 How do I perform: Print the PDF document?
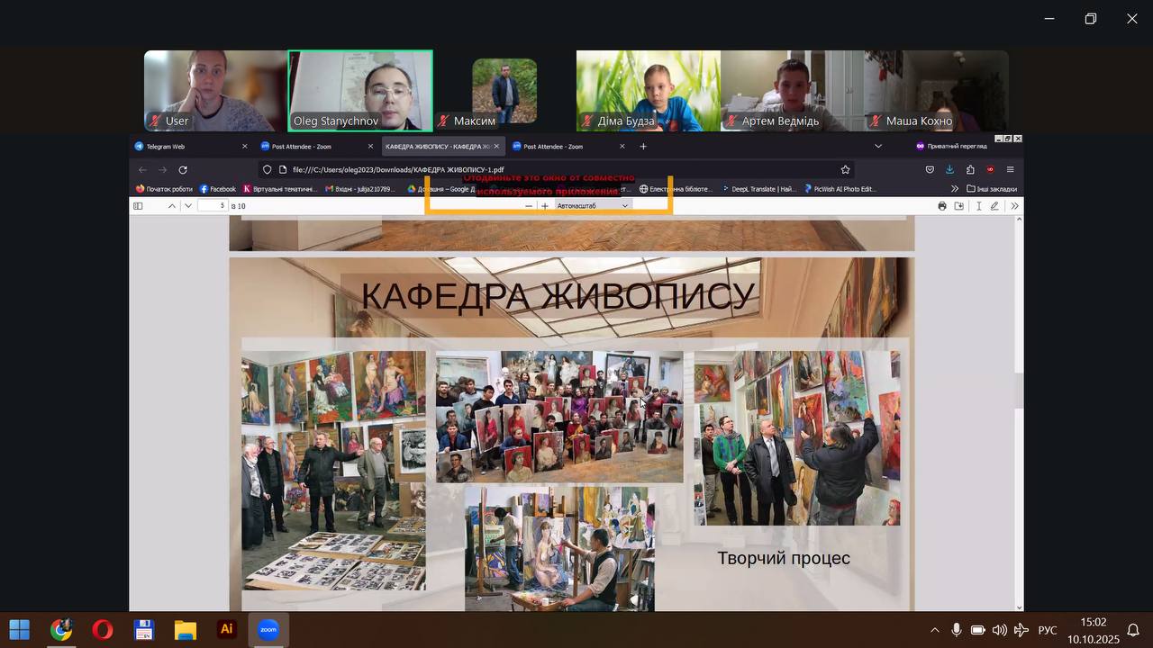click(x=942, y=206)
